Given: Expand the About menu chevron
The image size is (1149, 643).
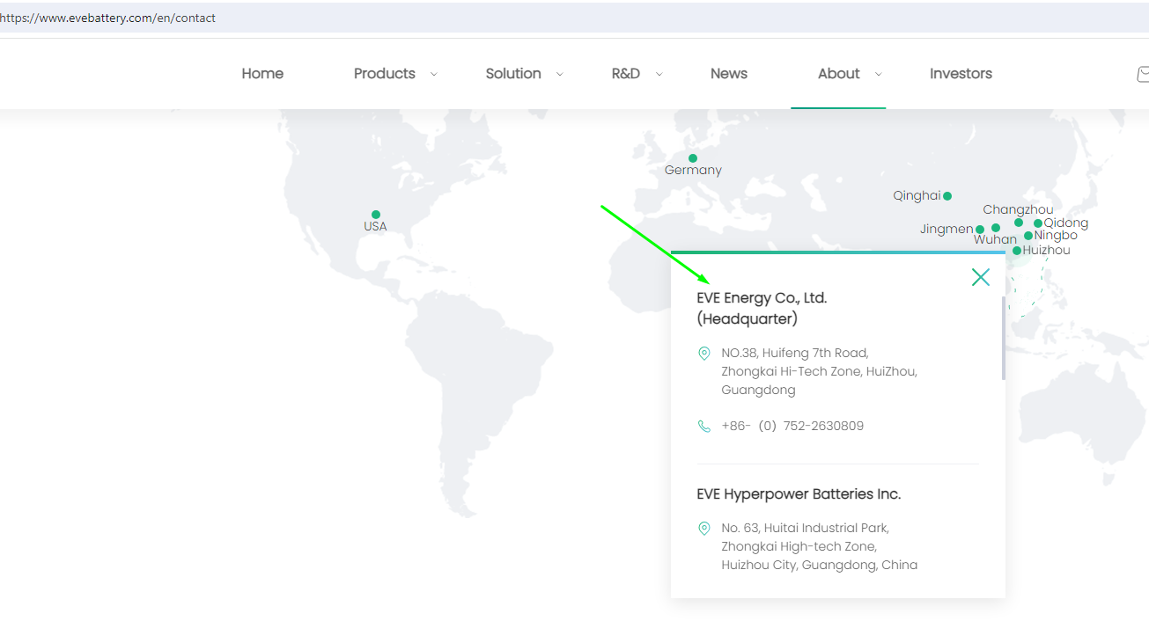Looking at the screenshot, I should (x=878, y=75).
